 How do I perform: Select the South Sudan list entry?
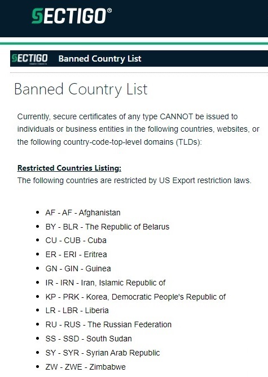(89, 339)
